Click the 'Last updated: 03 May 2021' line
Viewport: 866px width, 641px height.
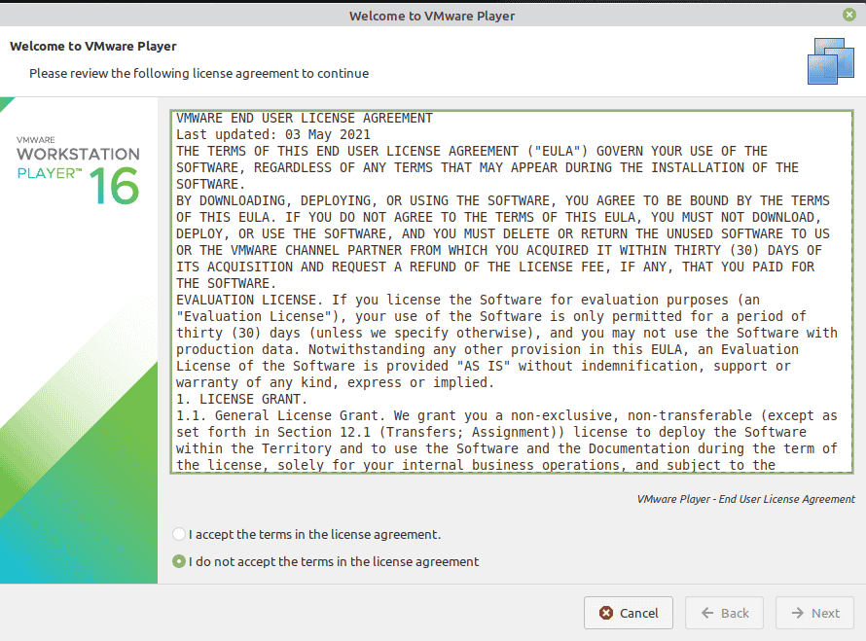tap(273, 134)
